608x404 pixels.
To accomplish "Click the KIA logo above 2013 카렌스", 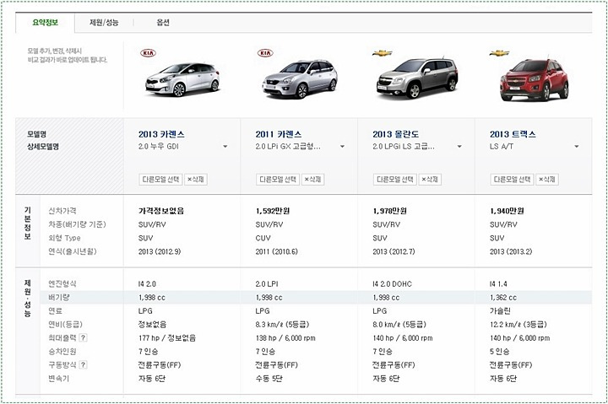I will tap(148, 52).
